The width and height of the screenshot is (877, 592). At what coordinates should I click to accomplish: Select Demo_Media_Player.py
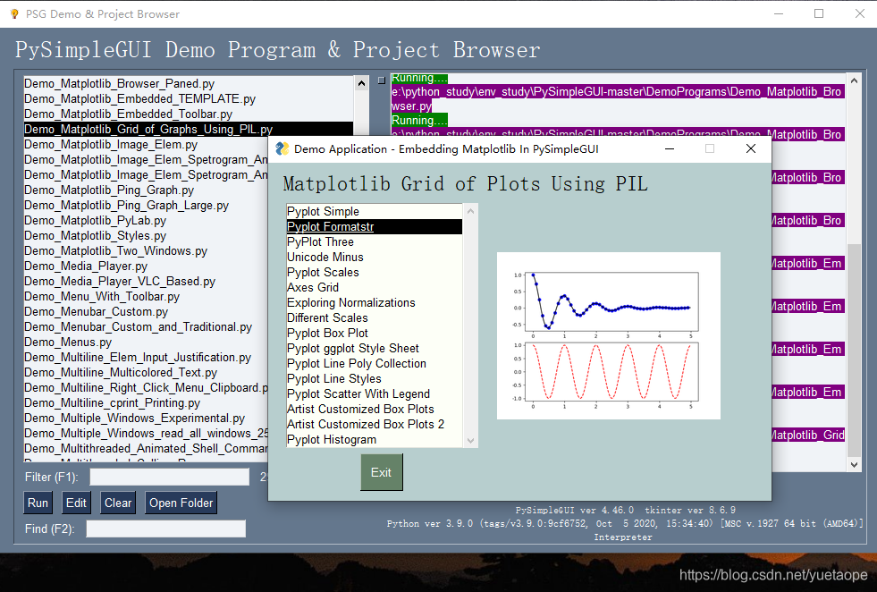146,266
